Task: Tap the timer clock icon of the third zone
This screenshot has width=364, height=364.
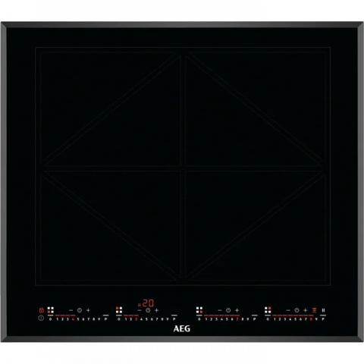Action: (228, 310)
